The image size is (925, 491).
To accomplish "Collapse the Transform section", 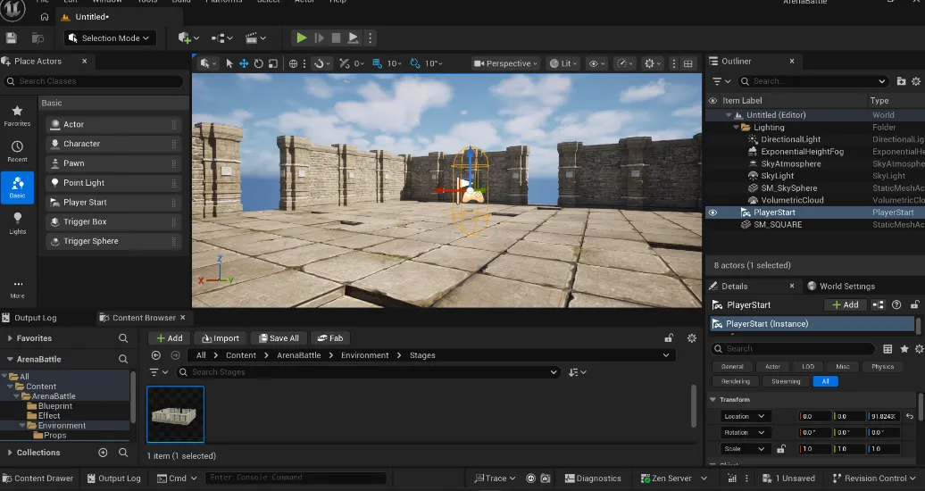I will click(713, 399).
